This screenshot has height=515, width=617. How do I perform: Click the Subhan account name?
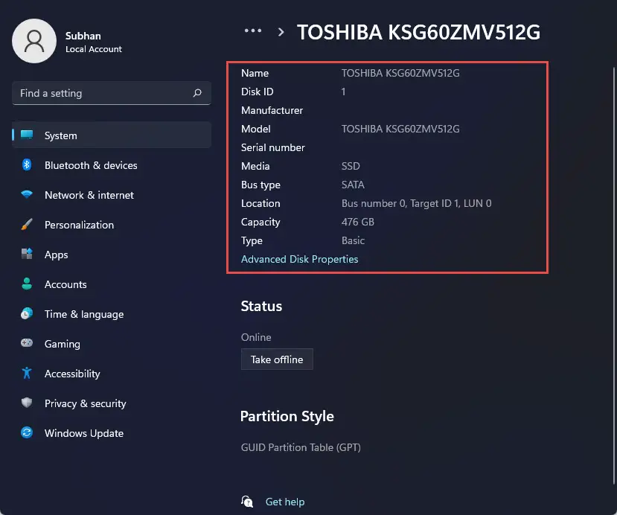pos(83,36)
